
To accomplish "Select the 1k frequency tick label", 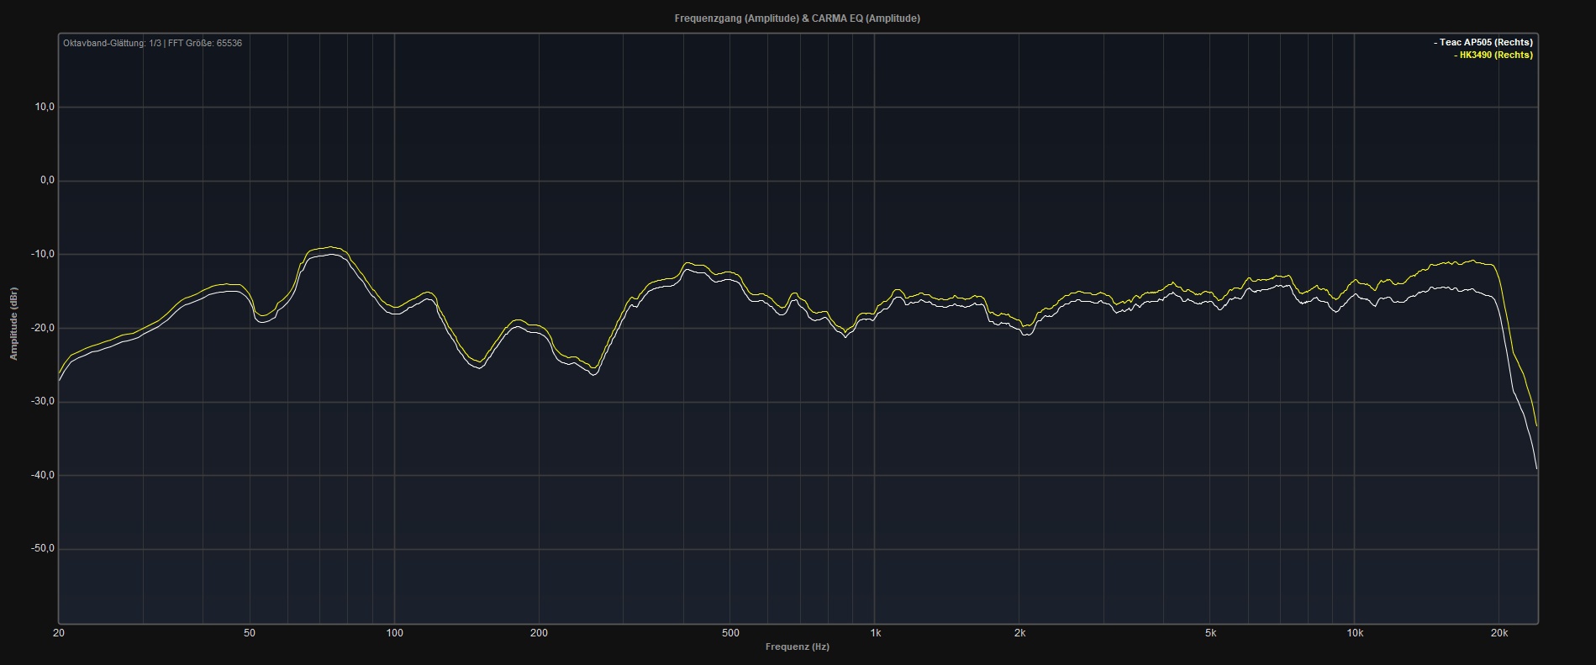I will (875, 633).
